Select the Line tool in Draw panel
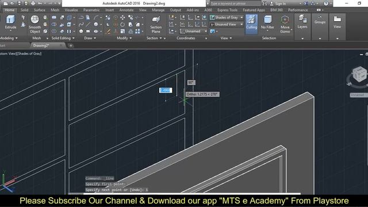The image size is (368, 207). pyautogui.click(x=88, y=24)
